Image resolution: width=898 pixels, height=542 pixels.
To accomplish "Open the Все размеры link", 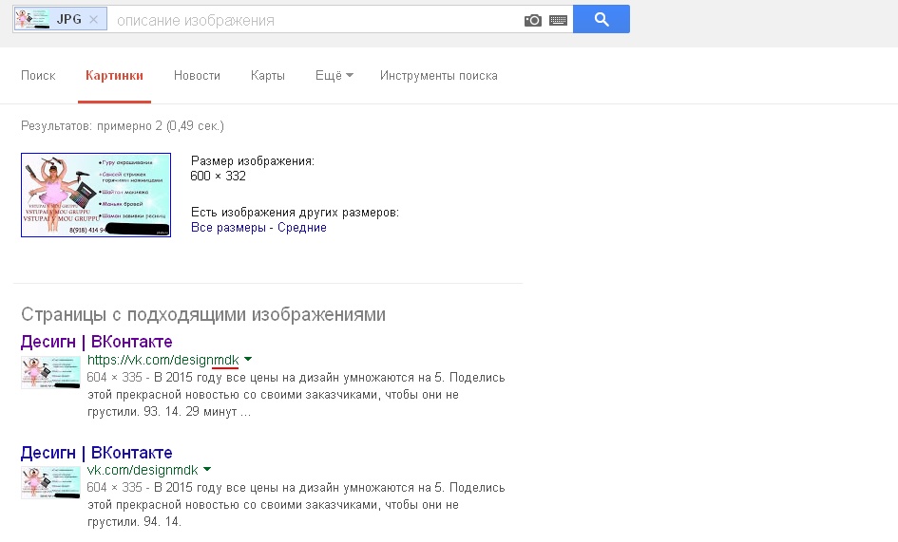I will point(228,228).
